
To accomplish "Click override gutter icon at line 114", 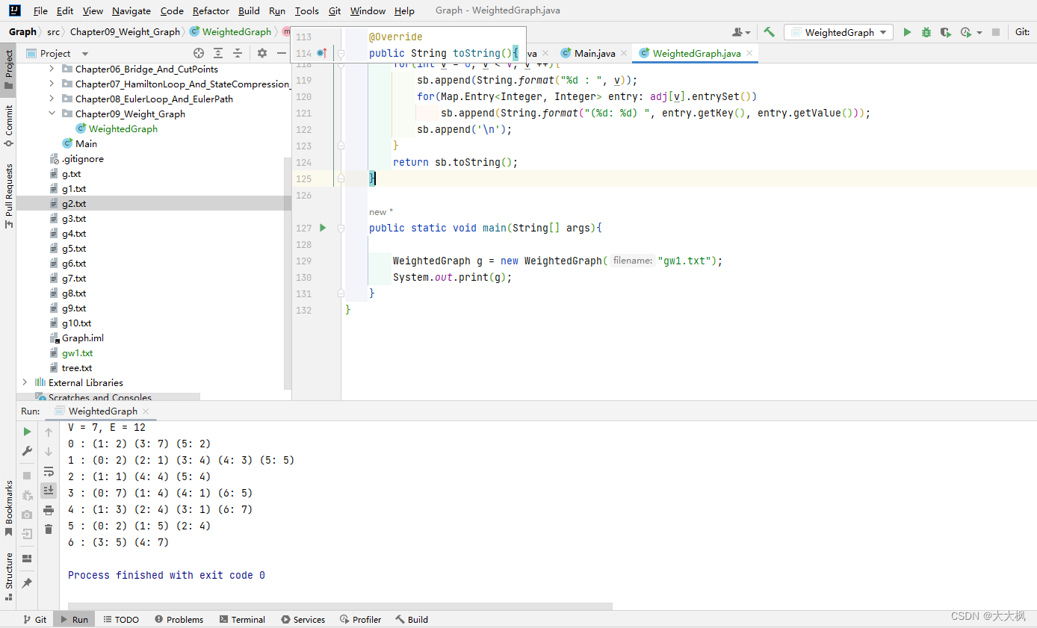I will coord(322,53).
